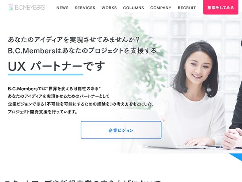Click the B.C.Membersでは description paragraph
242x182 pixels.
pyautogui.click(x=81, y=100)
